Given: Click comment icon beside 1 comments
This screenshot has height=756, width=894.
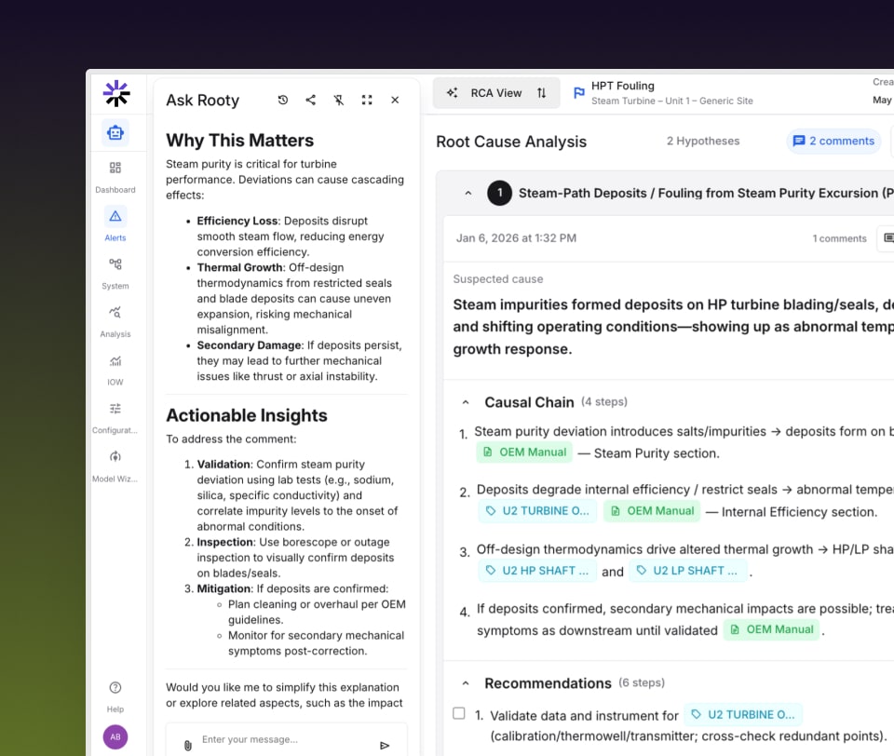Looking at the screenshot, I should pyautogui.click(x=887, y=237).
